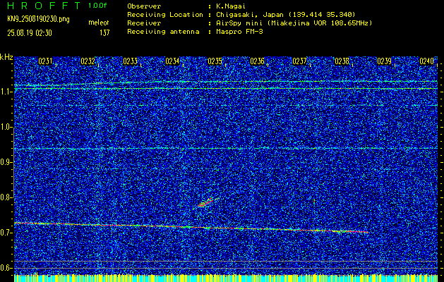Select the Chigasaki, Japan coordinates text
The width and height of the screenshot is (444, 282).
coord(286,15)
